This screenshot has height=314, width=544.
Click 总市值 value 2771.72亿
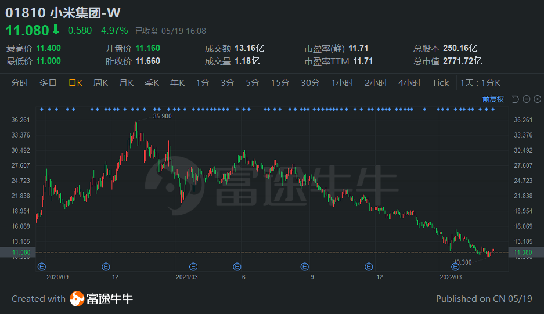tap(463, 61)
